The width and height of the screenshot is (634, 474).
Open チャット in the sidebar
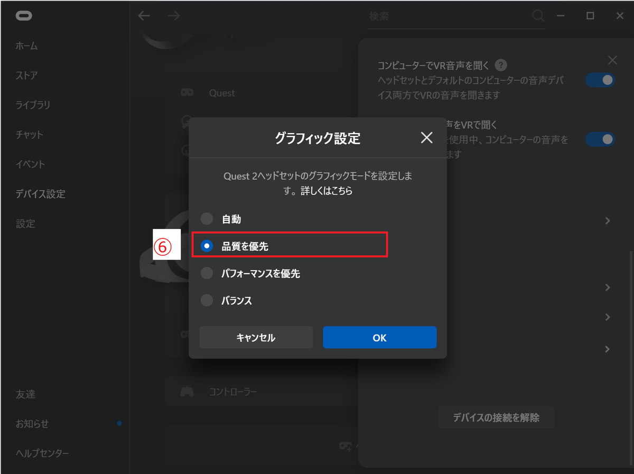point(30,135)
